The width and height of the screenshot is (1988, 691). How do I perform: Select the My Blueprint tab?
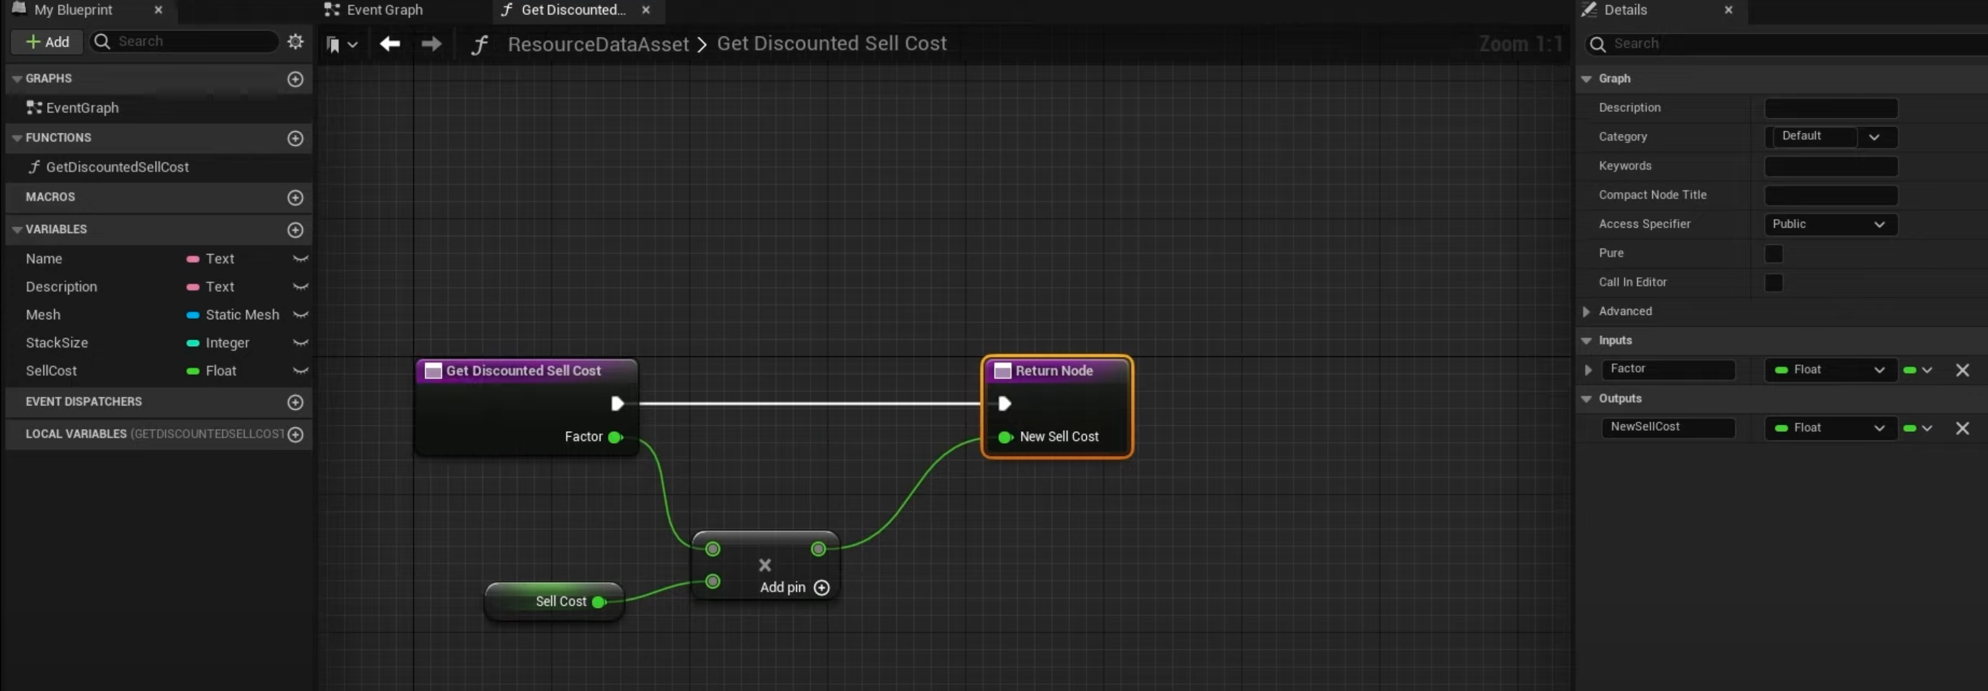(73, 10)
